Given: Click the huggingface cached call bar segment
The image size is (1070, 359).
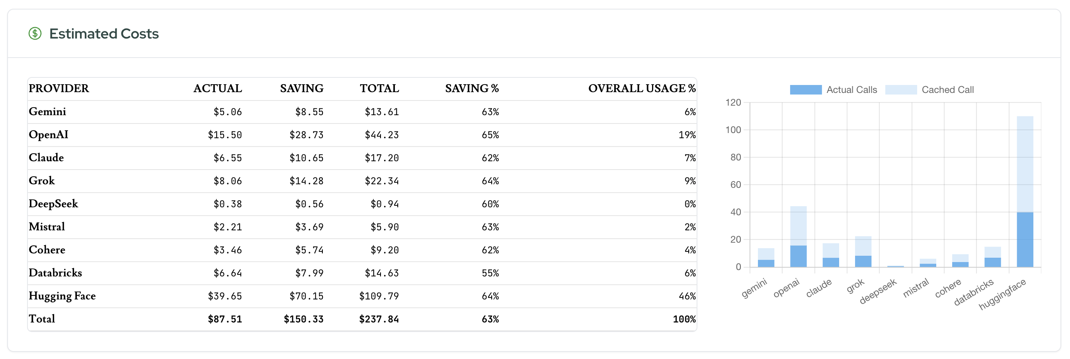Looking at the screenshot, I should point(1025,164).
